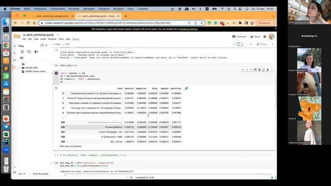This screenshot has width=331, height=186.
Task: Open cell toolbar more options
Action: tap(272, 70)
